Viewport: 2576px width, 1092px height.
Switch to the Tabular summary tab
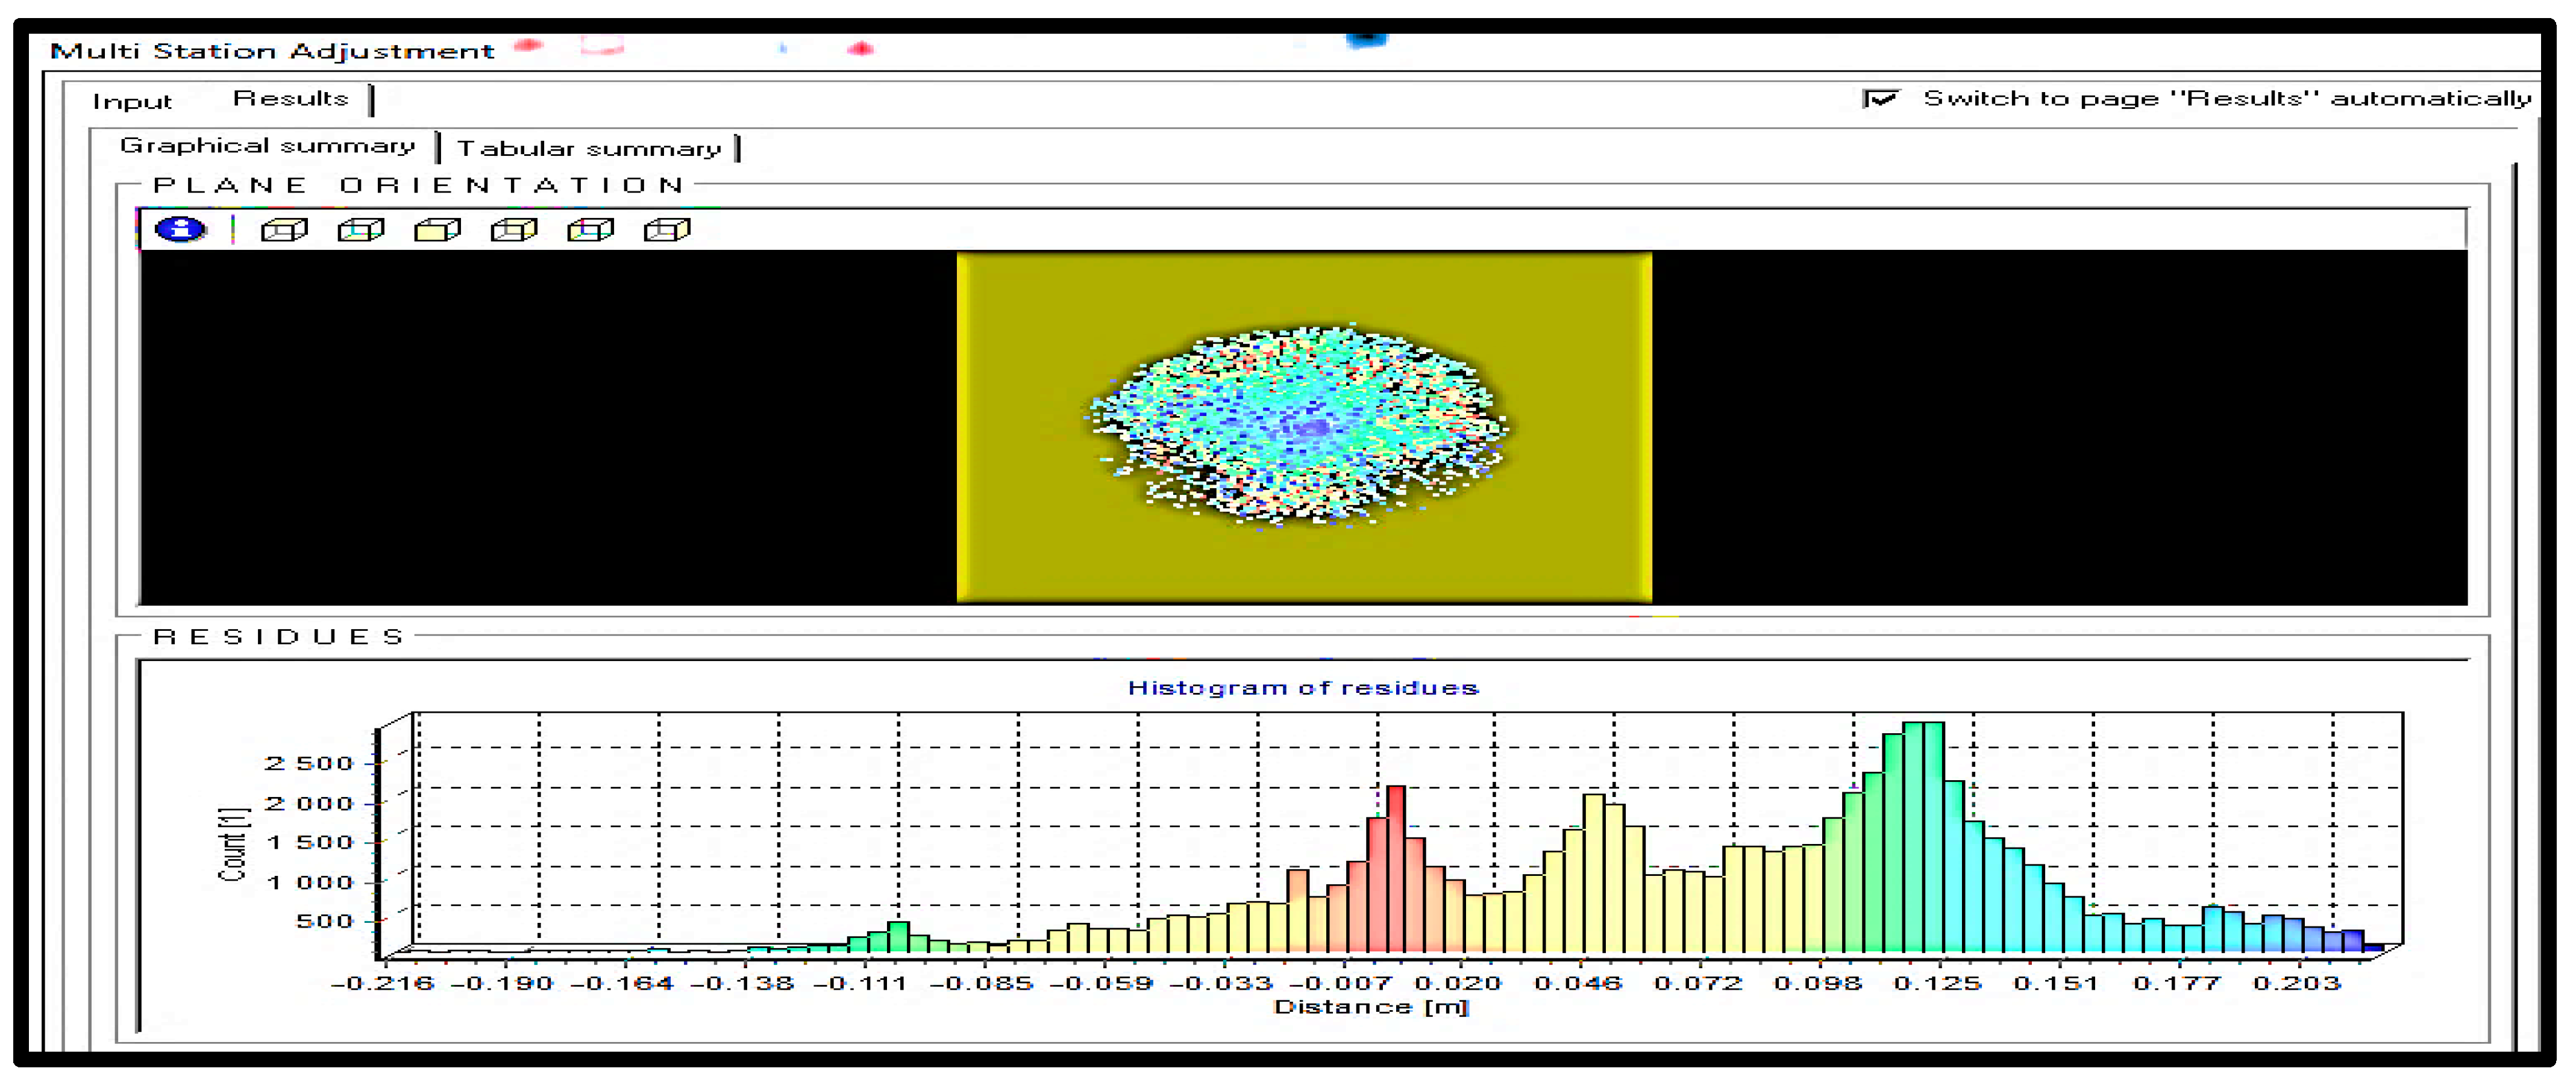coord(589,149)
